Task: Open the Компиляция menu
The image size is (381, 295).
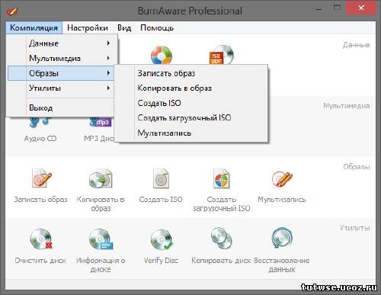Action: coord(34,27)
